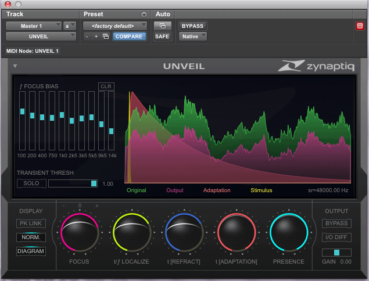Click the 400 Hz focus bias slider
The image size is (369, 281).
pos(42,121)
